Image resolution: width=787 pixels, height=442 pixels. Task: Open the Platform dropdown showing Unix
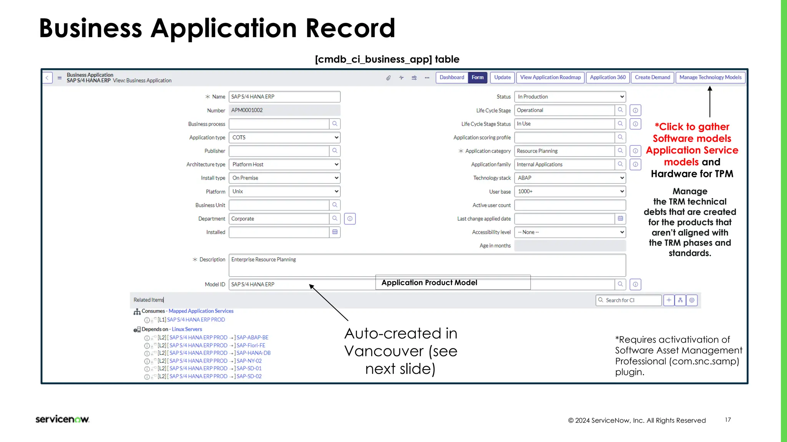click(x=285, y=191)
